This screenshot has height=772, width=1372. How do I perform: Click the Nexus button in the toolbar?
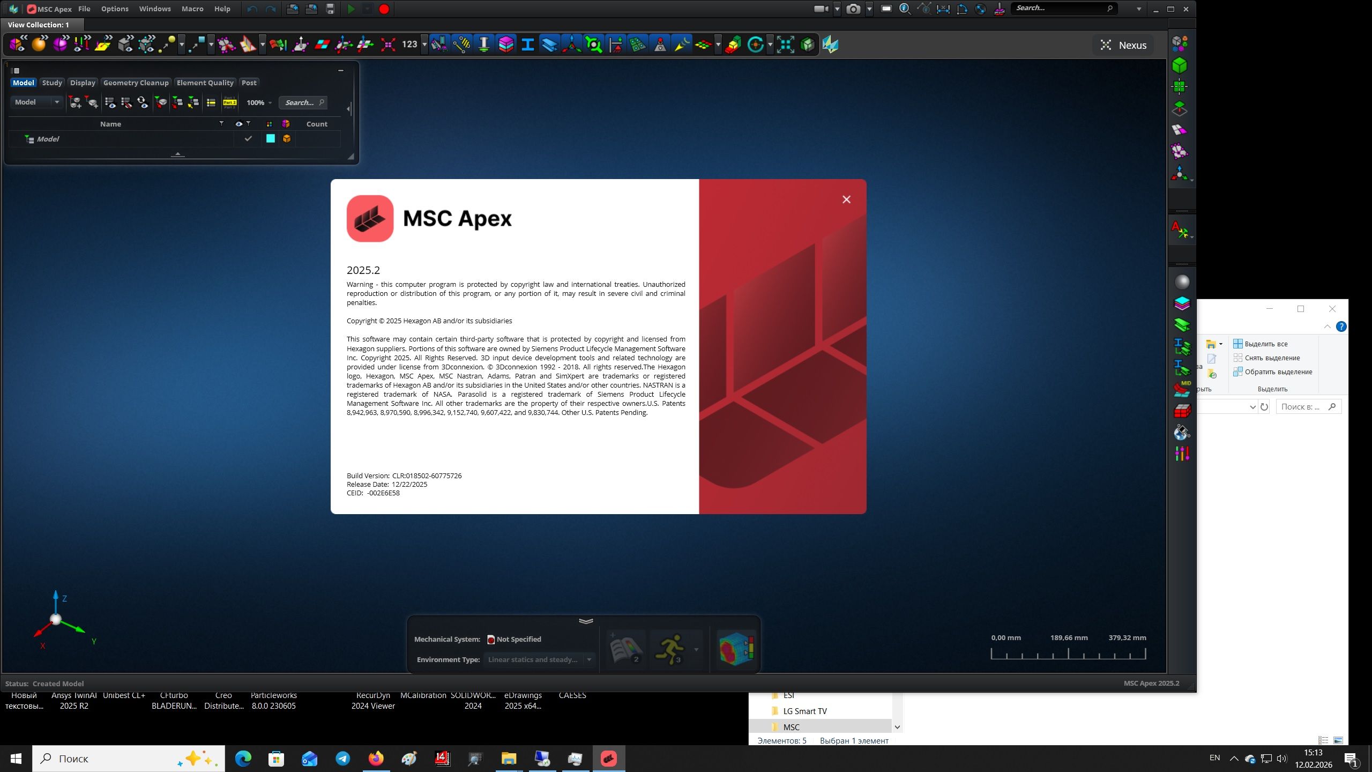point(1123,44)
